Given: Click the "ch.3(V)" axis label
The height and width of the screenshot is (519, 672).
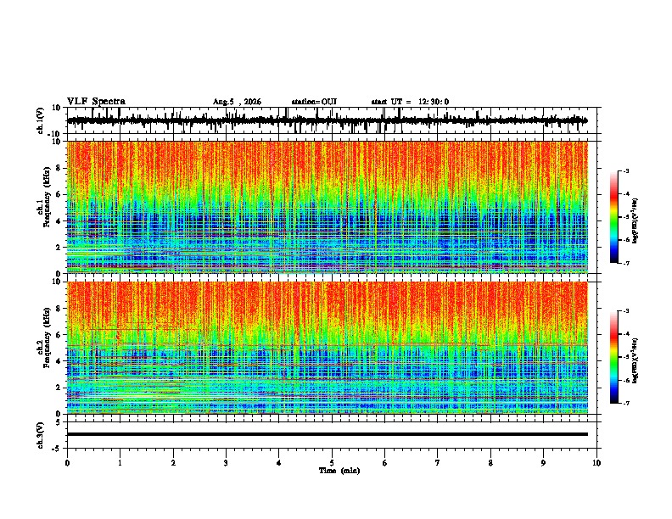Looking at the screenshot, I should coord(41,436).
